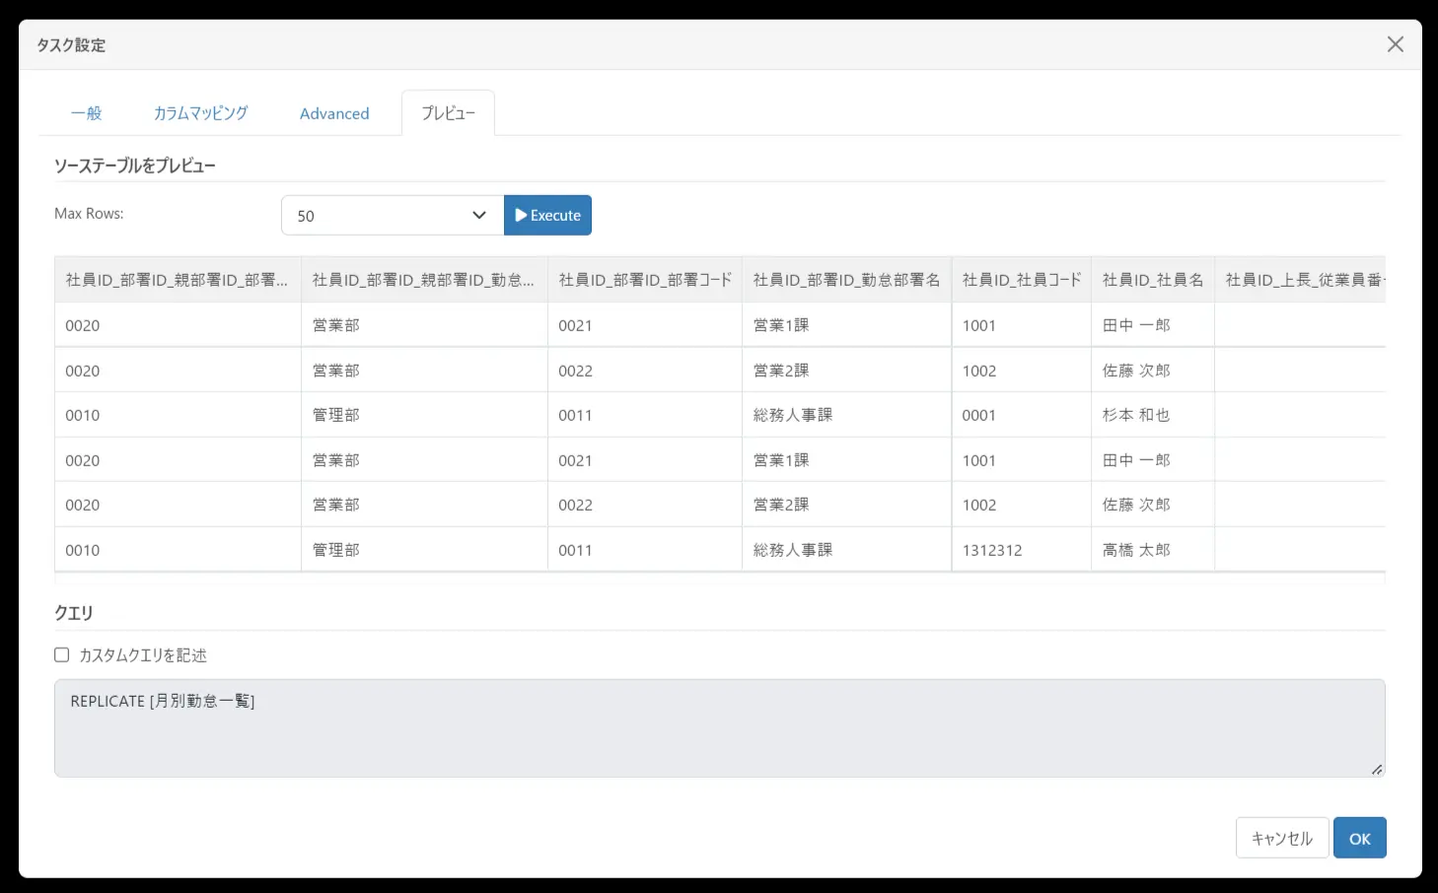This screenshot has width=1438, height=893.
Task: Click the 社員ID_社員名 column header
Action: coord(1153,280)
